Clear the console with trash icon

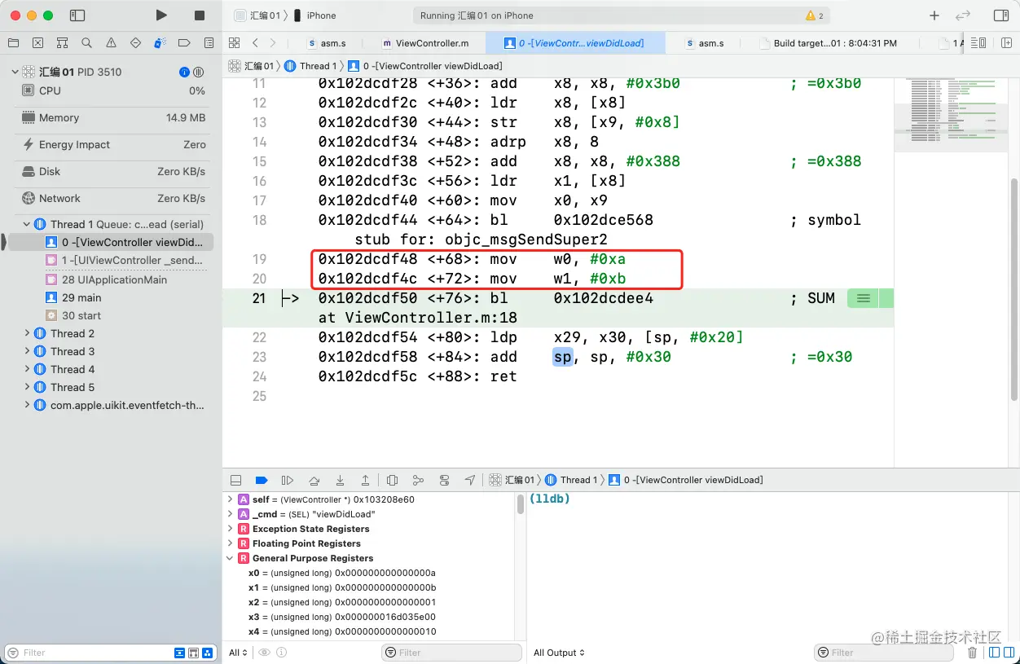[972, 653]
